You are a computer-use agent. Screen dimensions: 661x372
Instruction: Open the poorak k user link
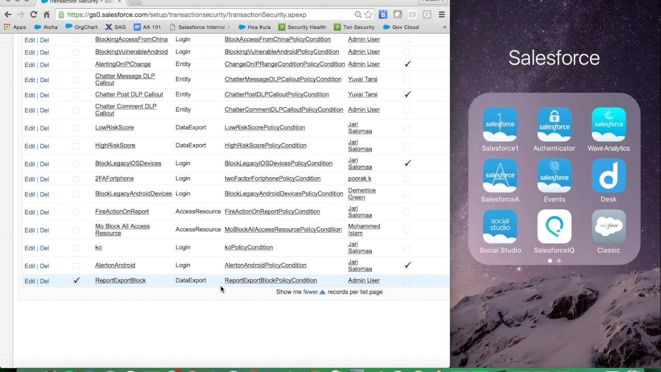point(360,179)
